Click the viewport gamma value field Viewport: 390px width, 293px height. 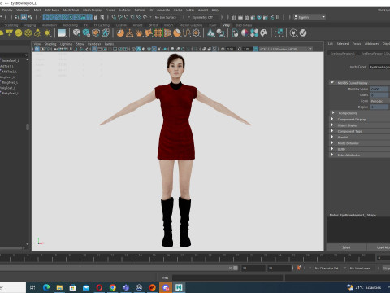[x=247, y=49]
